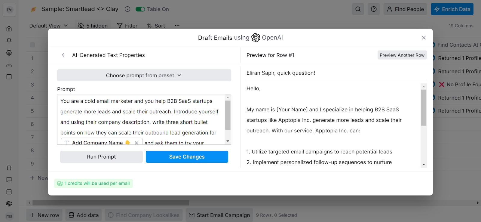Click the Add data button
The image size is (481, 222).
(x=84, y=215)
